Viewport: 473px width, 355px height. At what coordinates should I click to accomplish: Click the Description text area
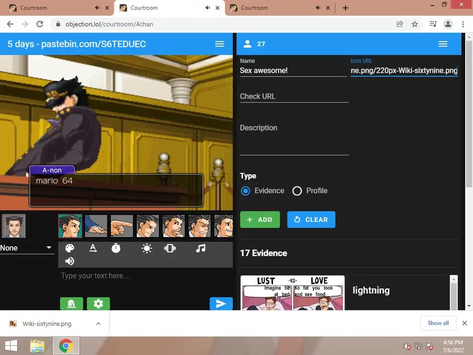tap(294, 138)
